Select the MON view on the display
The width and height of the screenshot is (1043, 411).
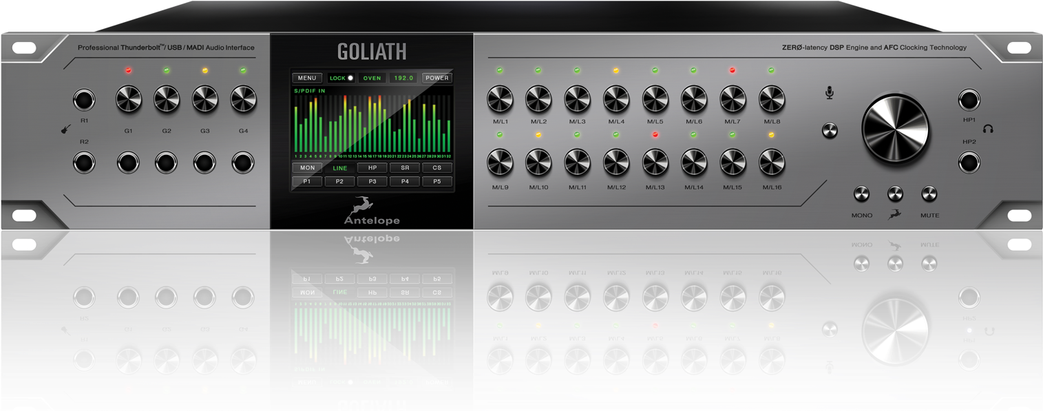click(307, 168)
